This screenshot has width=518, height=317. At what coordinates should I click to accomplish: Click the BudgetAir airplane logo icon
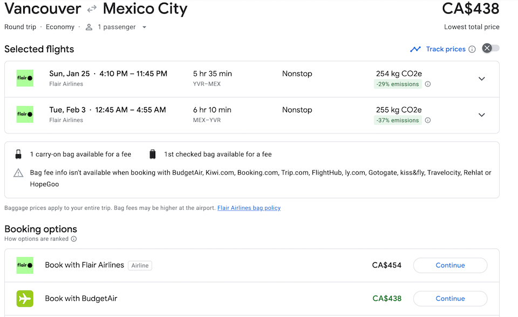pyautogui.click(x=25, y=298)
